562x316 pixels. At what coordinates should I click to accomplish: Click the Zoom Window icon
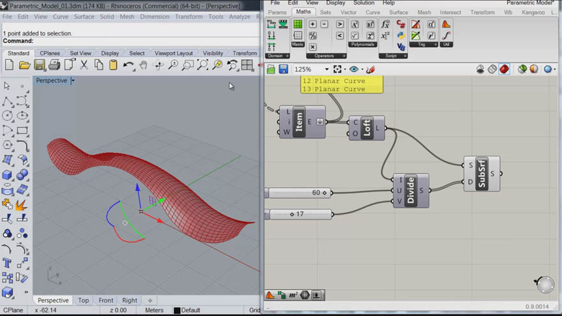[188, 65]
